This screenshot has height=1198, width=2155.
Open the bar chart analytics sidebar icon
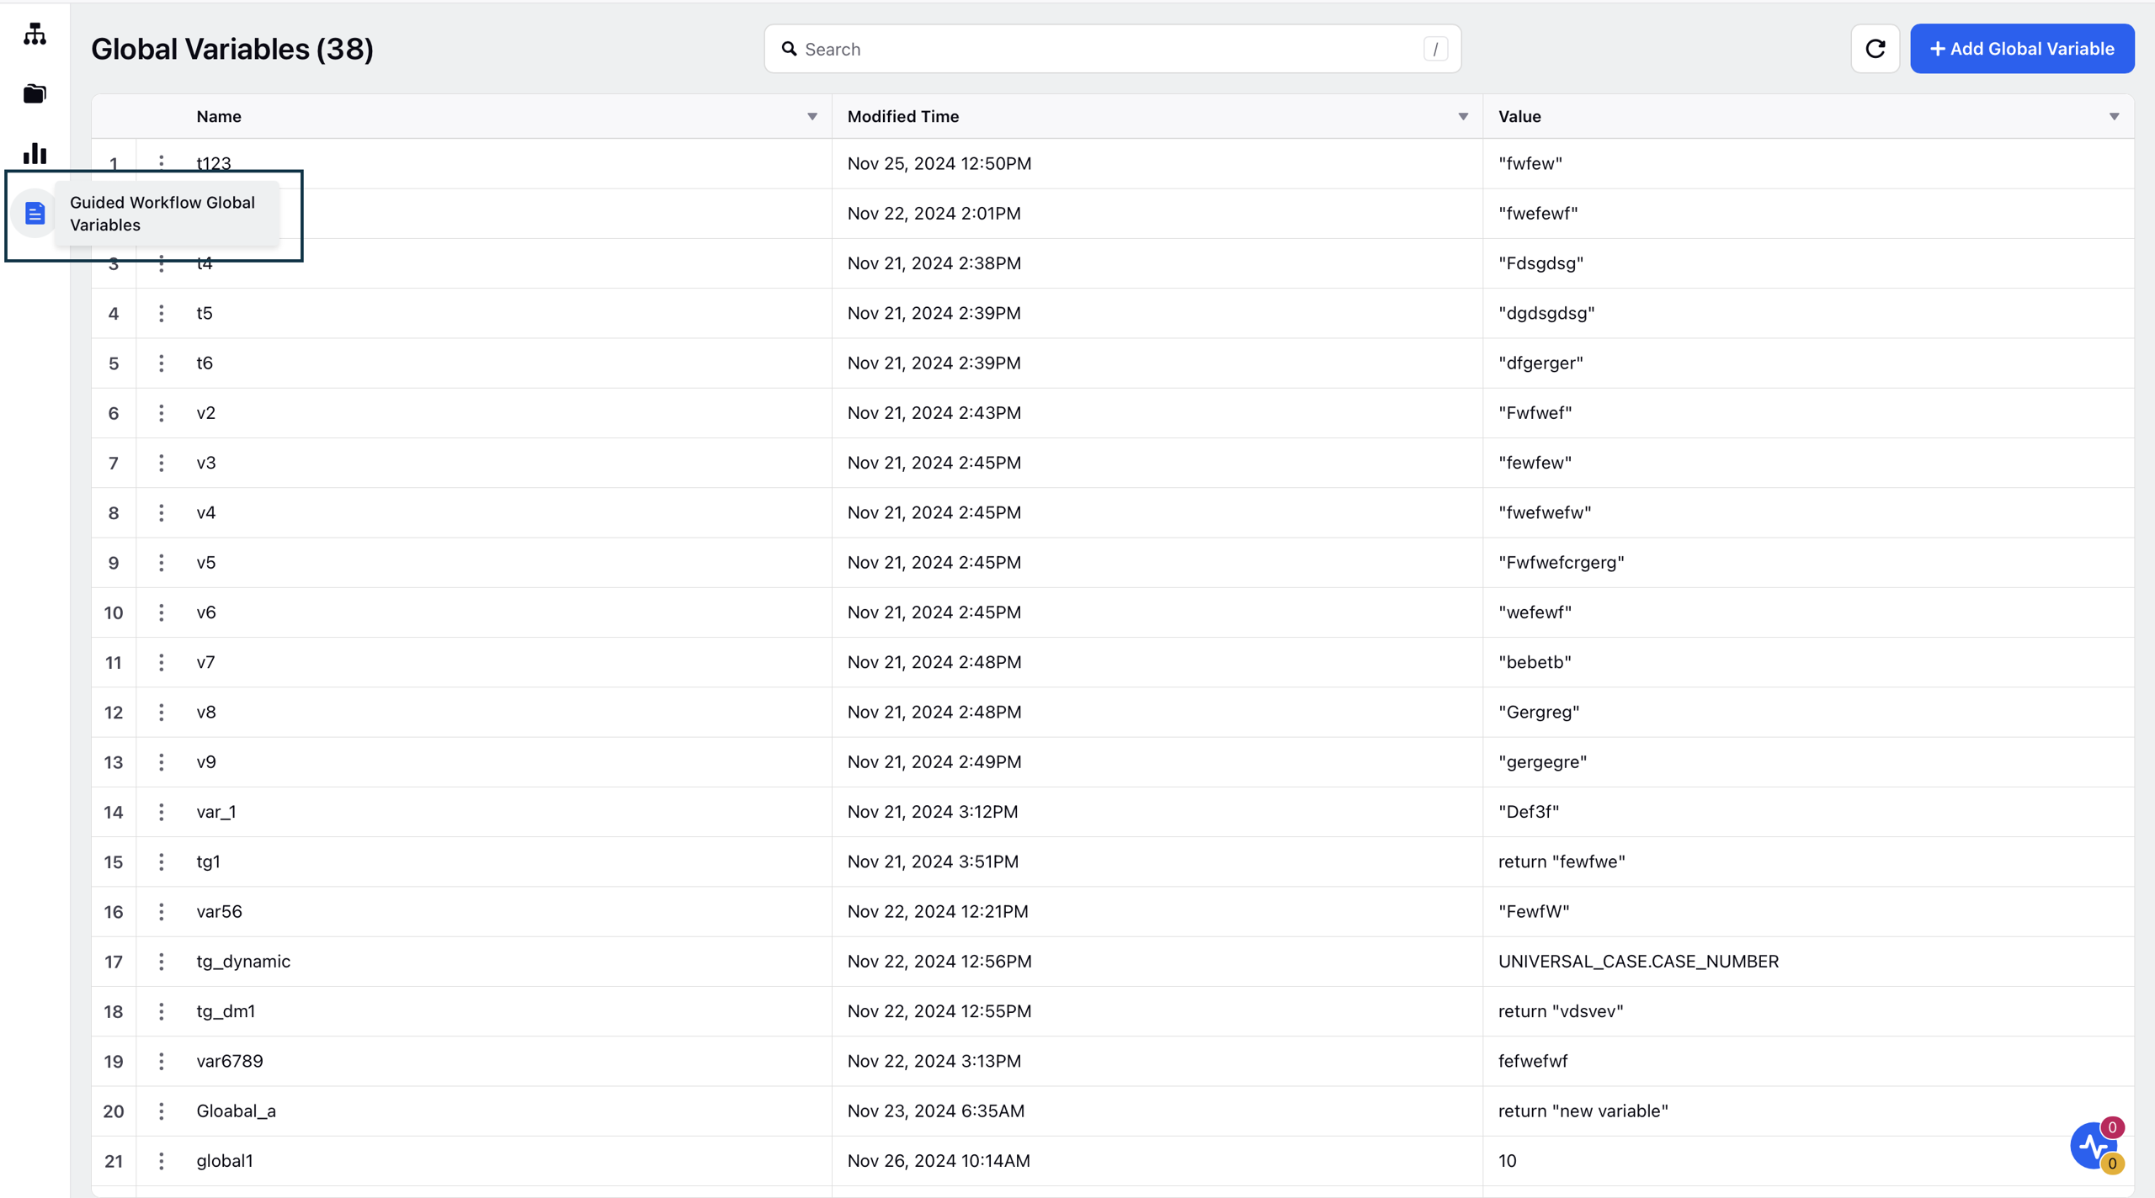(35, 153)
